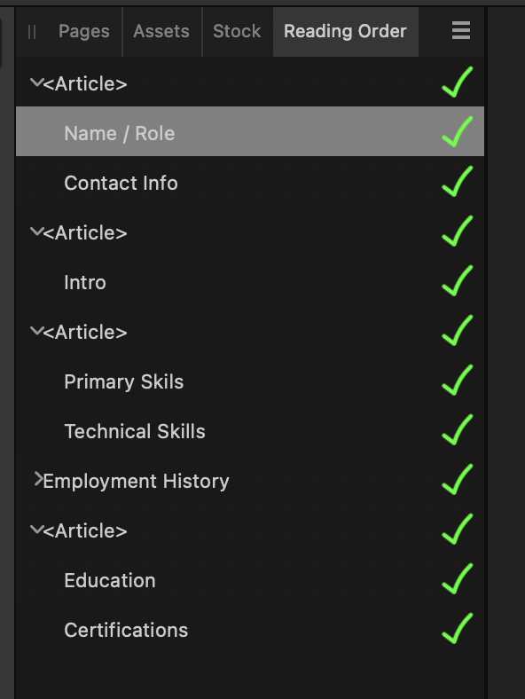Collapse the first Article group chevron
Viewport: 525px width, 699px height.
tap(36, 82)
